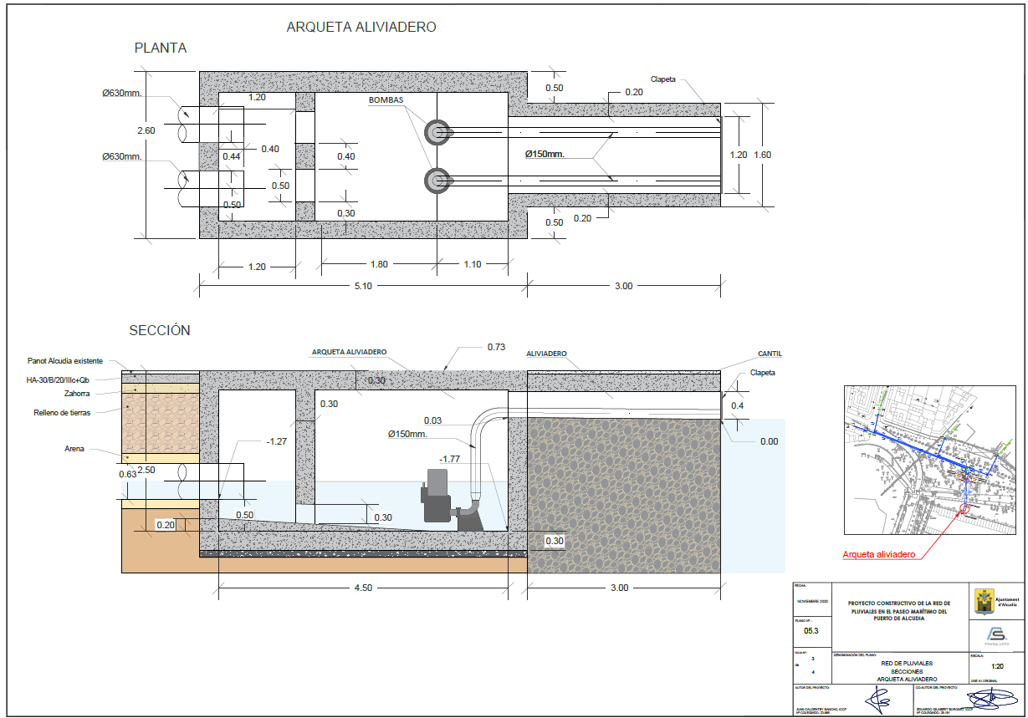Screen dimensions: 1028x718
Task: Select the 'BOMBAS' label in plan view
Action: click(386, 100)
